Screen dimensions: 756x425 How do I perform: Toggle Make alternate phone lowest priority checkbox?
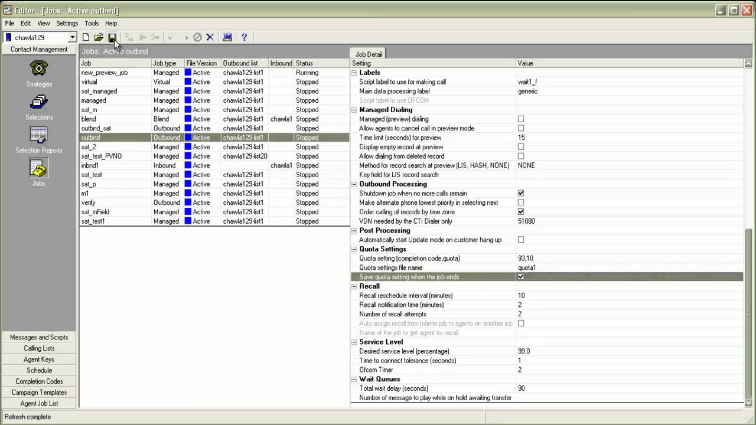click(x=521, y=202)
